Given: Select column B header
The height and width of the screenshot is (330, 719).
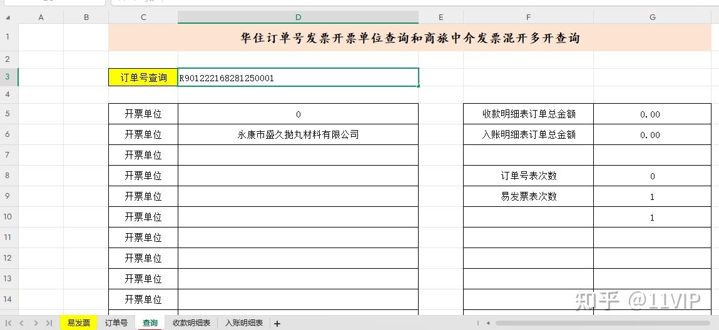Looking at the screenshot, I should (86, 17).
